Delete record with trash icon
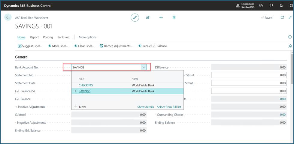 174,18
